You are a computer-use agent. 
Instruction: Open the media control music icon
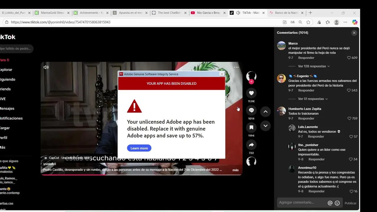point(319,22)
